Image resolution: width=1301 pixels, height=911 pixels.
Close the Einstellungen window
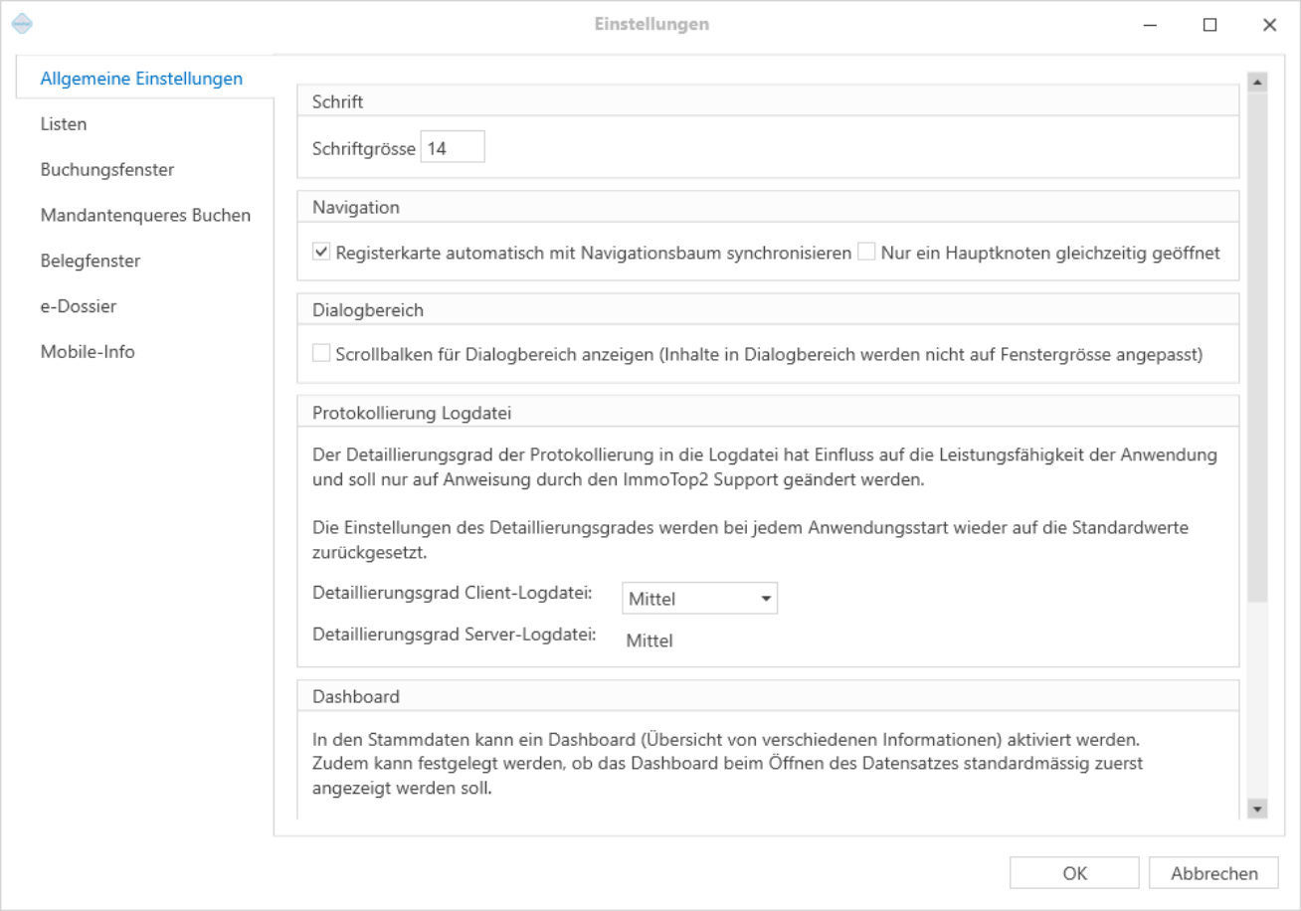point(1269,25)
